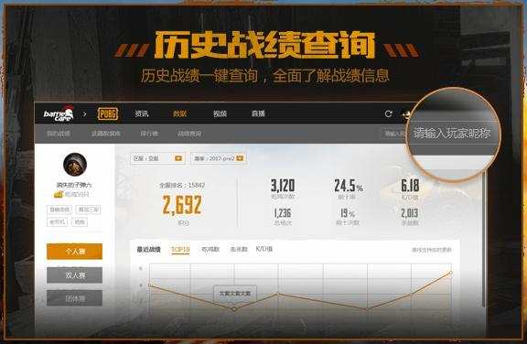Screen dimensions: 527x344
Task: Open the 战绩查询 record lookup menu item
Action: point(189,134)
